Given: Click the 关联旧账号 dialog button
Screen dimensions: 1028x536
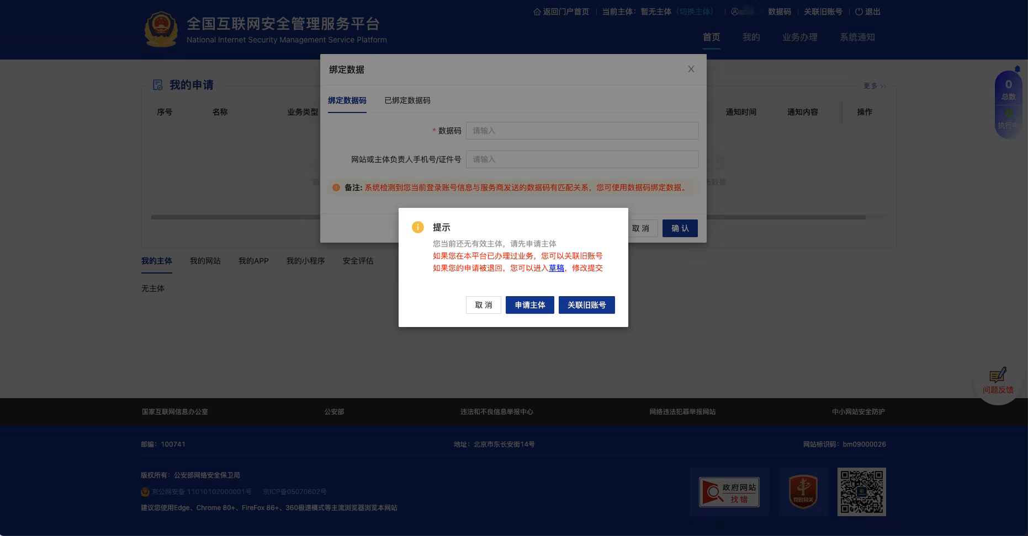Looking at the screenshot, I should [586, 305].
